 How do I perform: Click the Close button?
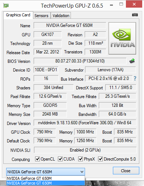click(126, 171)
